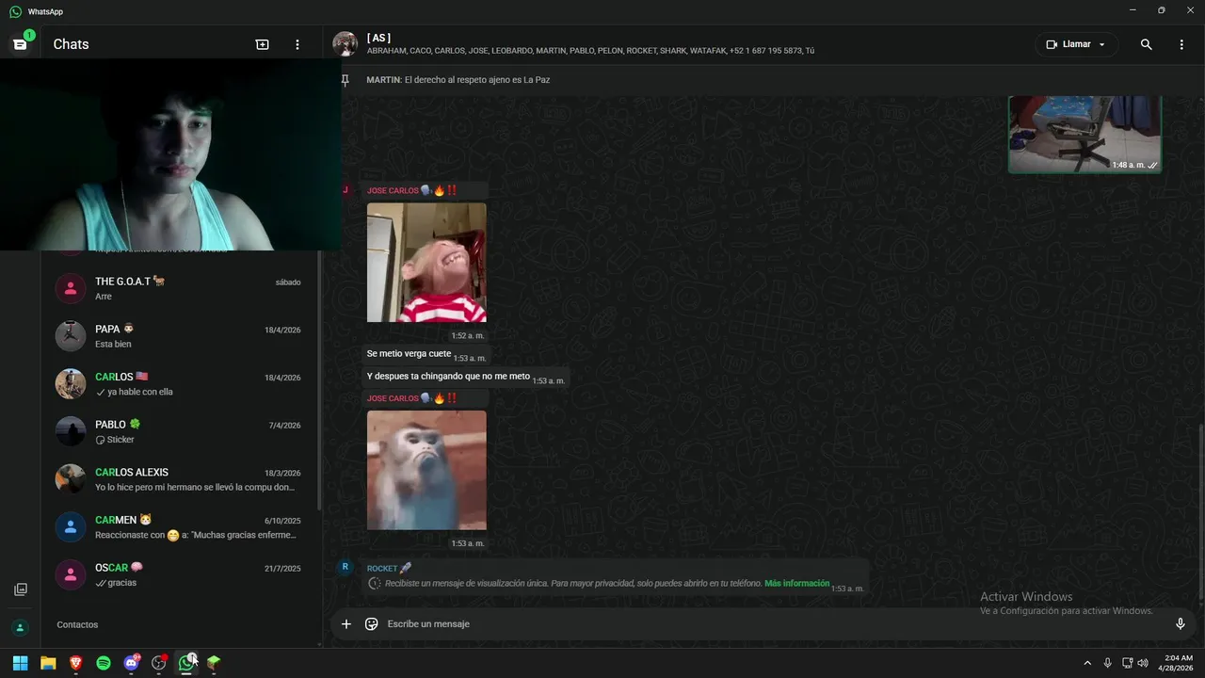Open THE G.O.A.T chat
Screen dimensions: 1205x678
(x=180, y=288)
